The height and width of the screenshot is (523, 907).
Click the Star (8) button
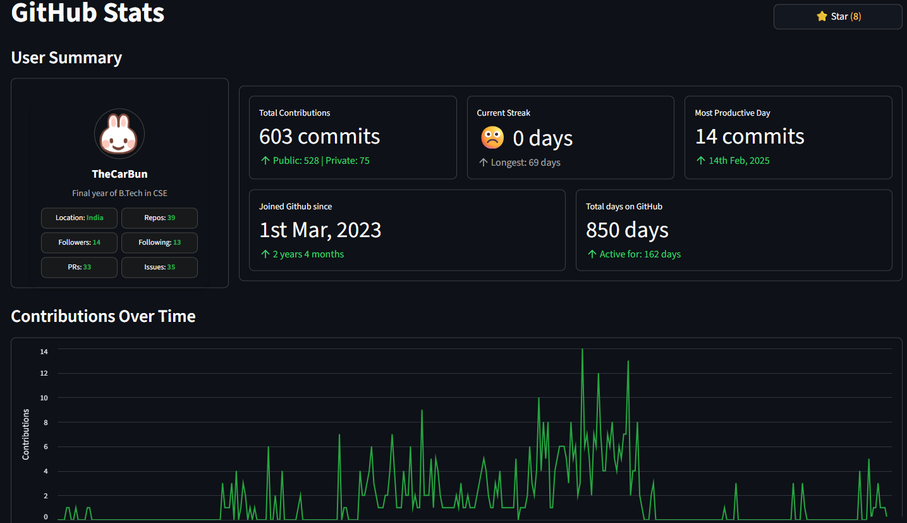point(837,16)
